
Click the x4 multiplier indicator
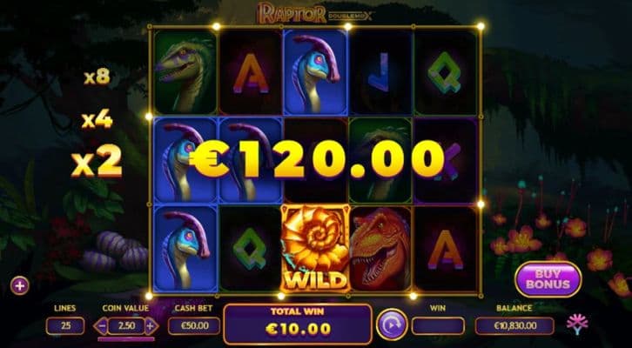click(97, 120)
